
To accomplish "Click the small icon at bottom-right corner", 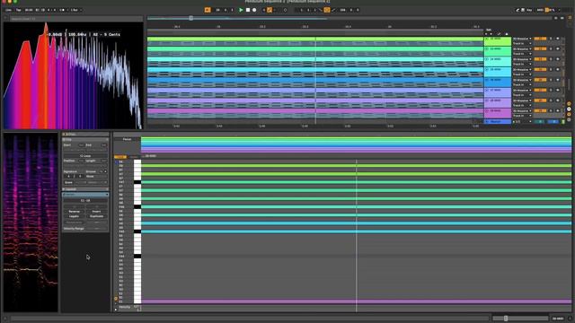I will [570, 319].
